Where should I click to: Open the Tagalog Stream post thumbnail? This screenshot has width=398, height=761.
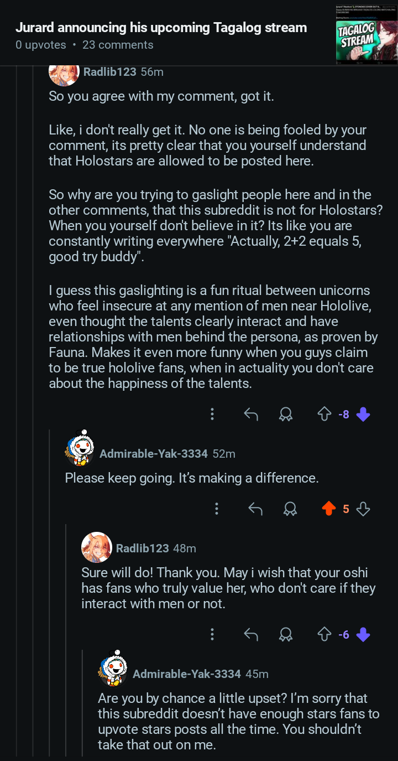point(366,33)
